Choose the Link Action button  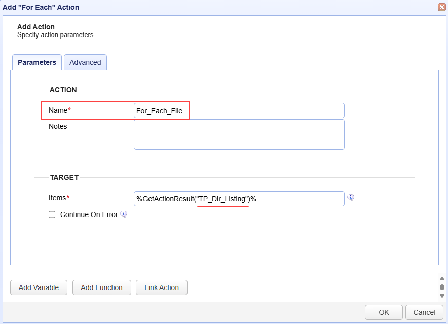[x=162, y=287]
